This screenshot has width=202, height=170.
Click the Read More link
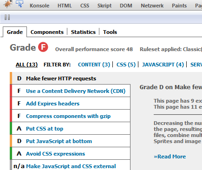169,157
